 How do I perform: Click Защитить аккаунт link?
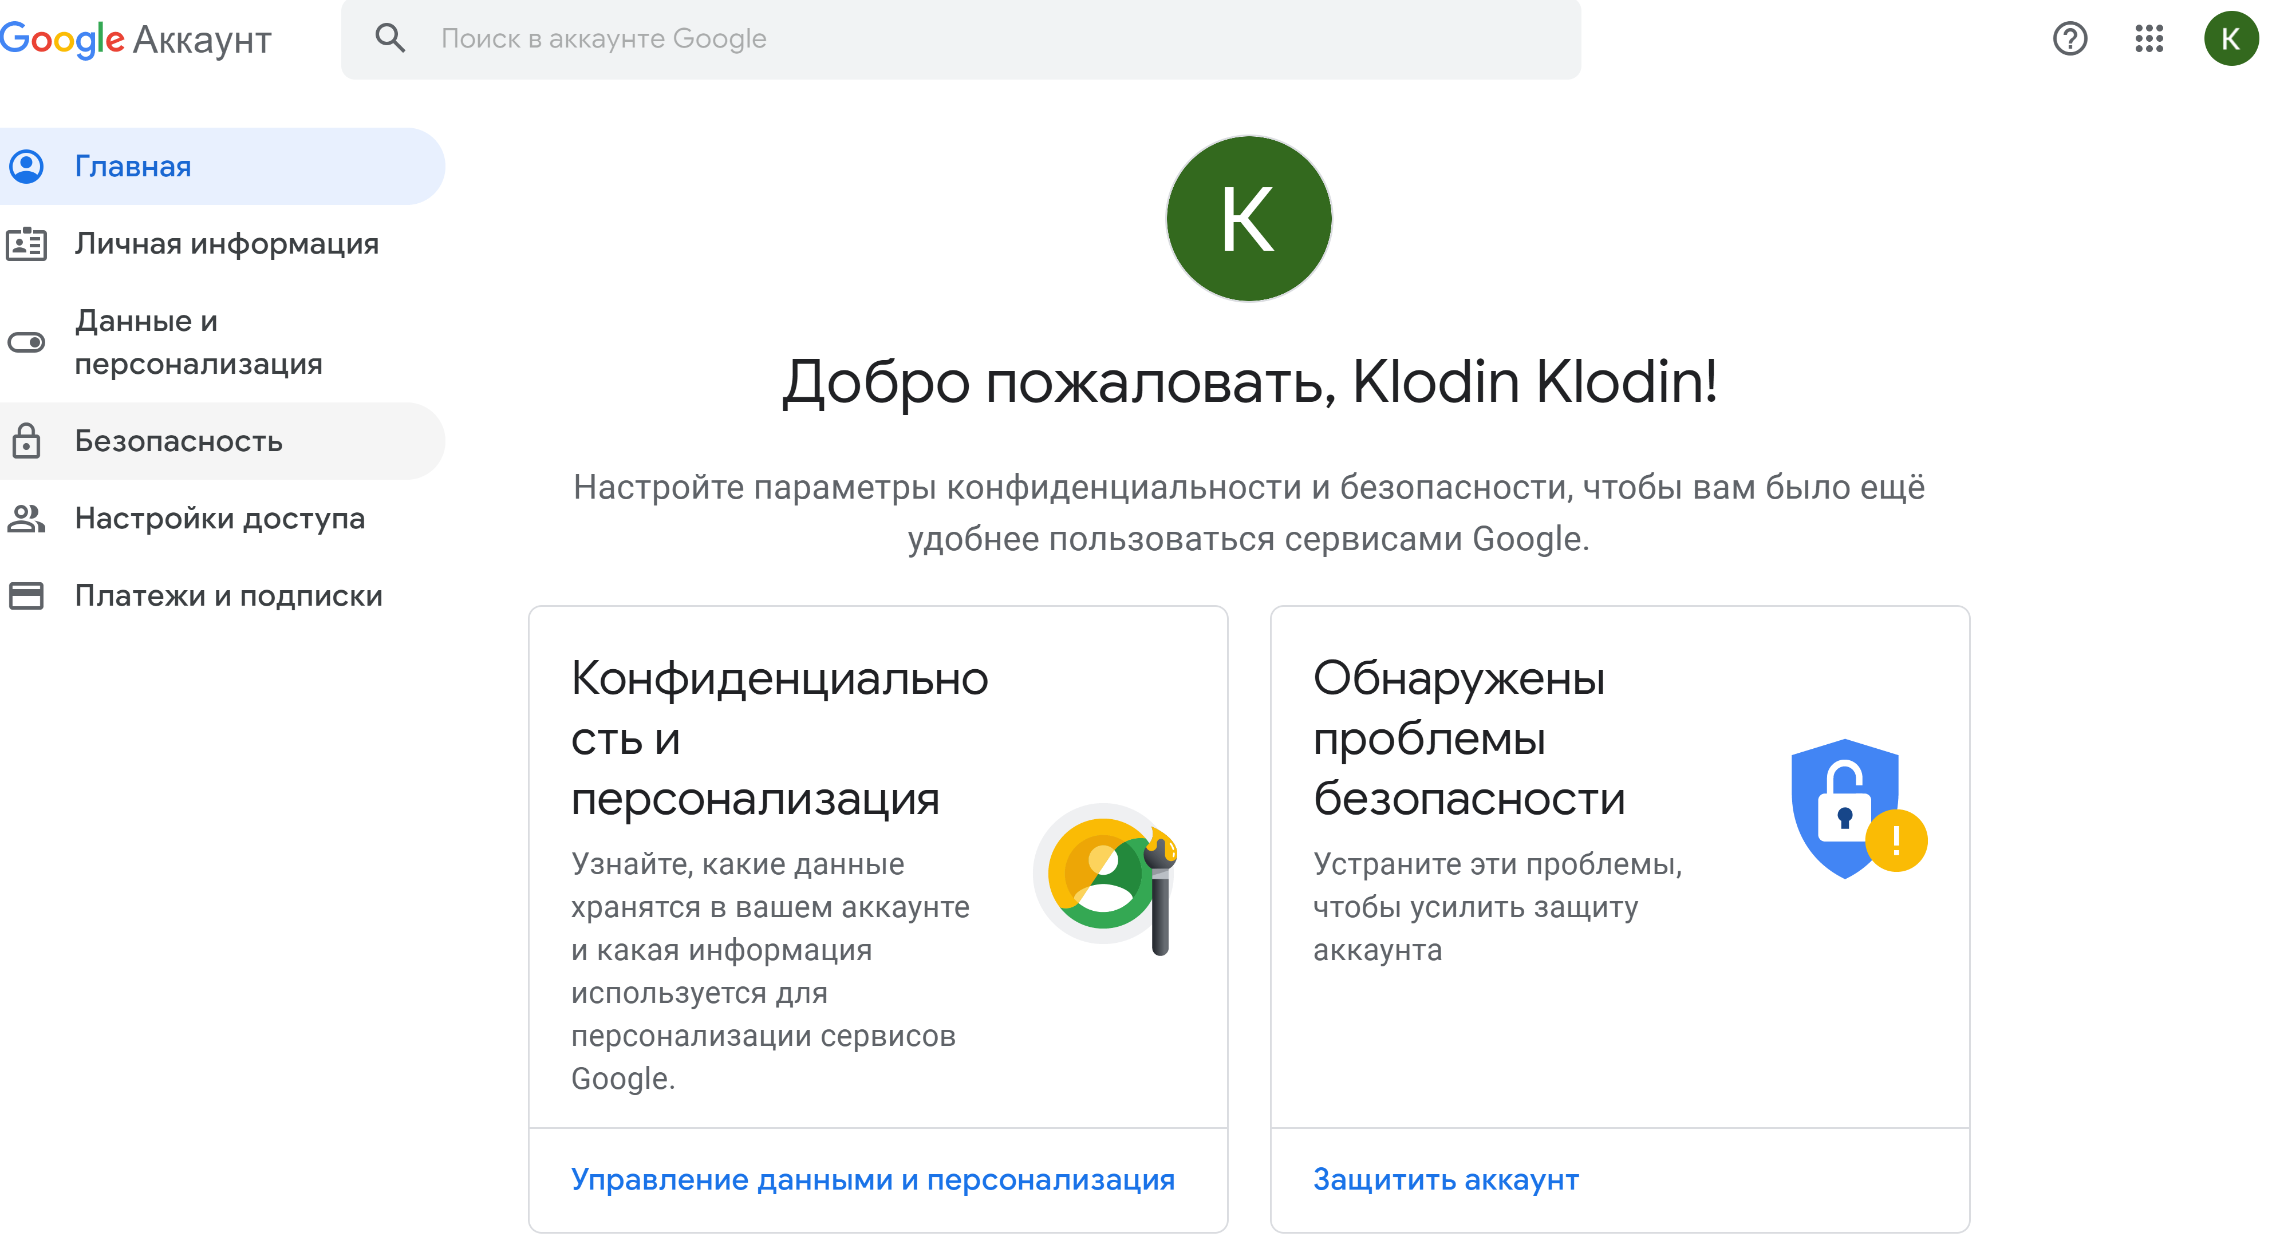(1445, 1180)
